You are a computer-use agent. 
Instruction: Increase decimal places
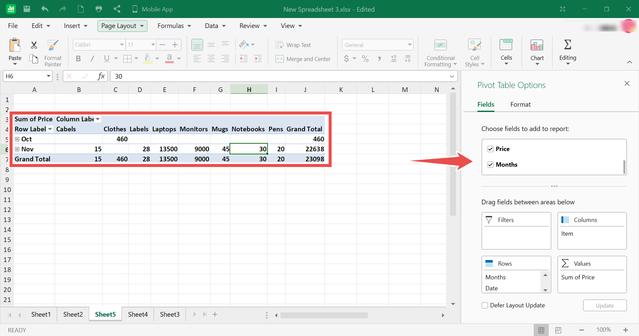click(393, 59)
